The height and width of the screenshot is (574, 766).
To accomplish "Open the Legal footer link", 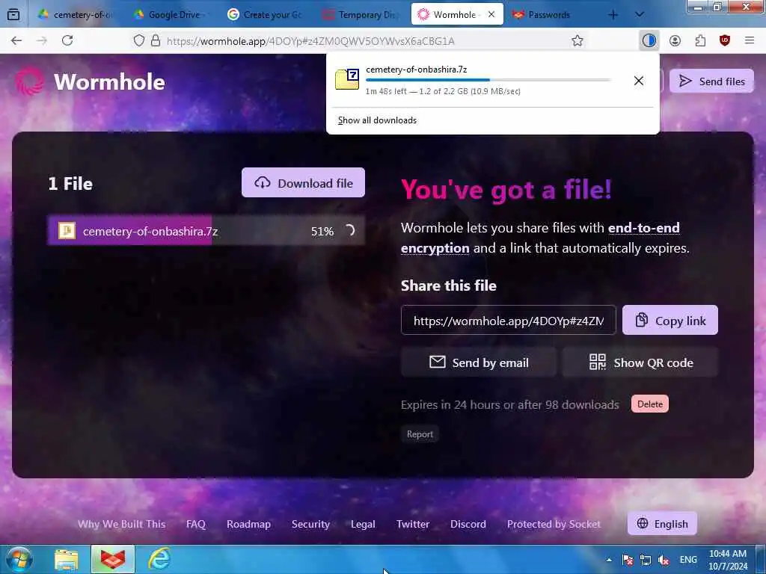I will pos(363,524).
